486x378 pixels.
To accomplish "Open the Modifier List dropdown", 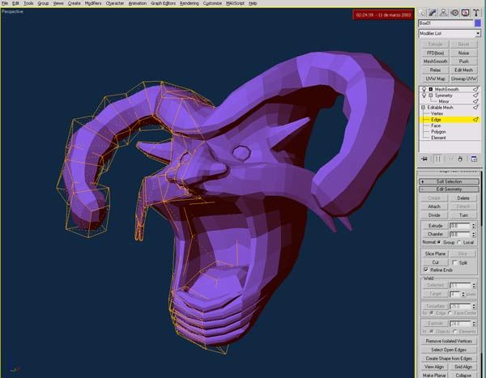I will [478, 33].
